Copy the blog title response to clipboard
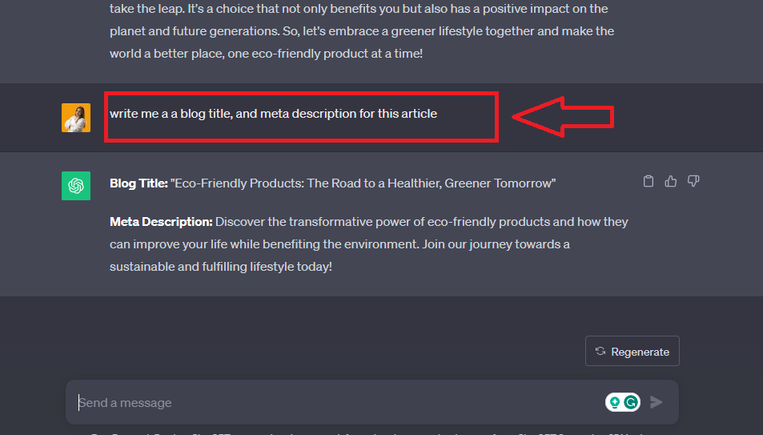The width and height of the screenshot is (763, 435). 649,181
